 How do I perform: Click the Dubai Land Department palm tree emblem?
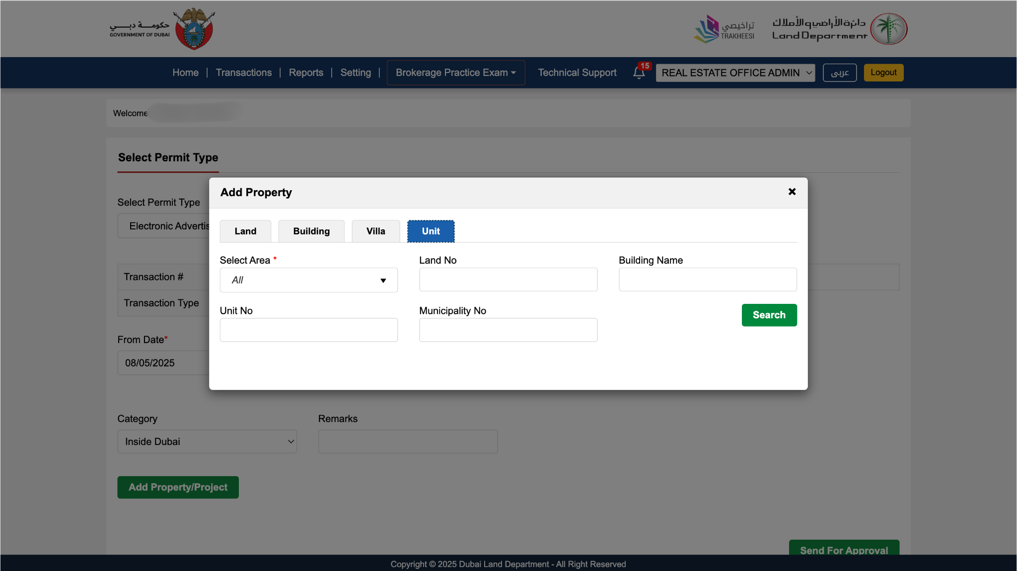[888, 29]
